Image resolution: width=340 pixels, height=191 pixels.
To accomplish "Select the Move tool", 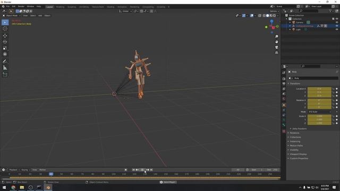I will pyautogui.click(x=5, y=36).
